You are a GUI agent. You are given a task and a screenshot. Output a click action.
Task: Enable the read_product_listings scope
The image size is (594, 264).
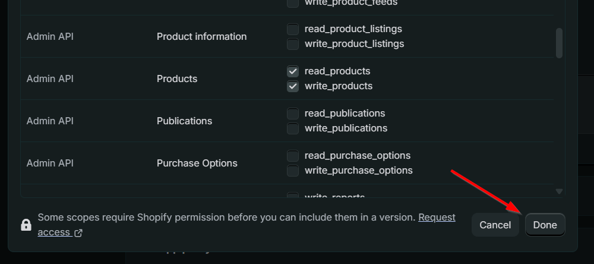point(293,29)
